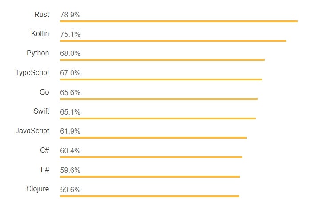Click the Rust language label
The height and width of the screenshot is (202, 327).
pos(42,14)
